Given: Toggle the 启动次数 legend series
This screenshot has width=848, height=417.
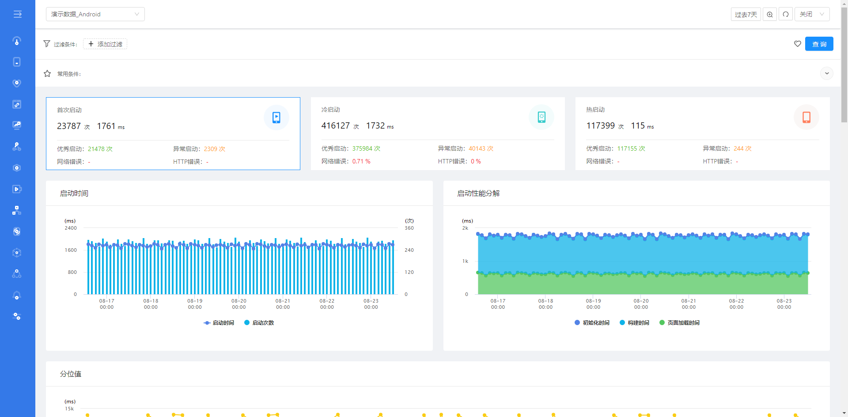Looking at the screenshot, I should pos(259,323).
